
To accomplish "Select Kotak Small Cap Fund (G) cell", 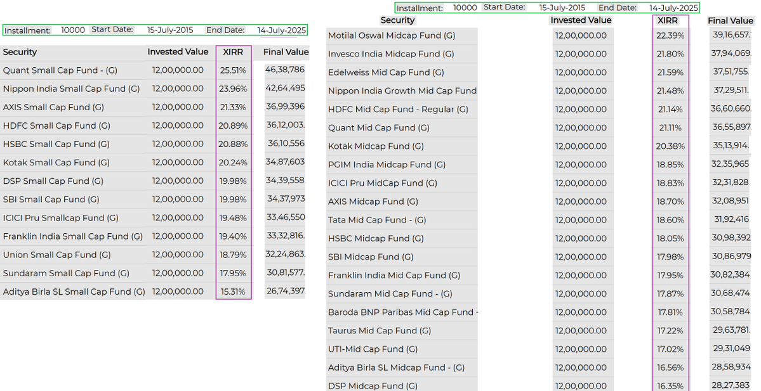I will [56, 162].
